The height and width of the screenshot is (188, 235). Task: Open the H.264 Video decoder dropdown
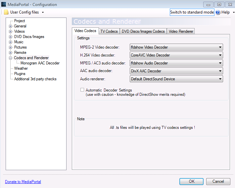click(x=176, y=55)
